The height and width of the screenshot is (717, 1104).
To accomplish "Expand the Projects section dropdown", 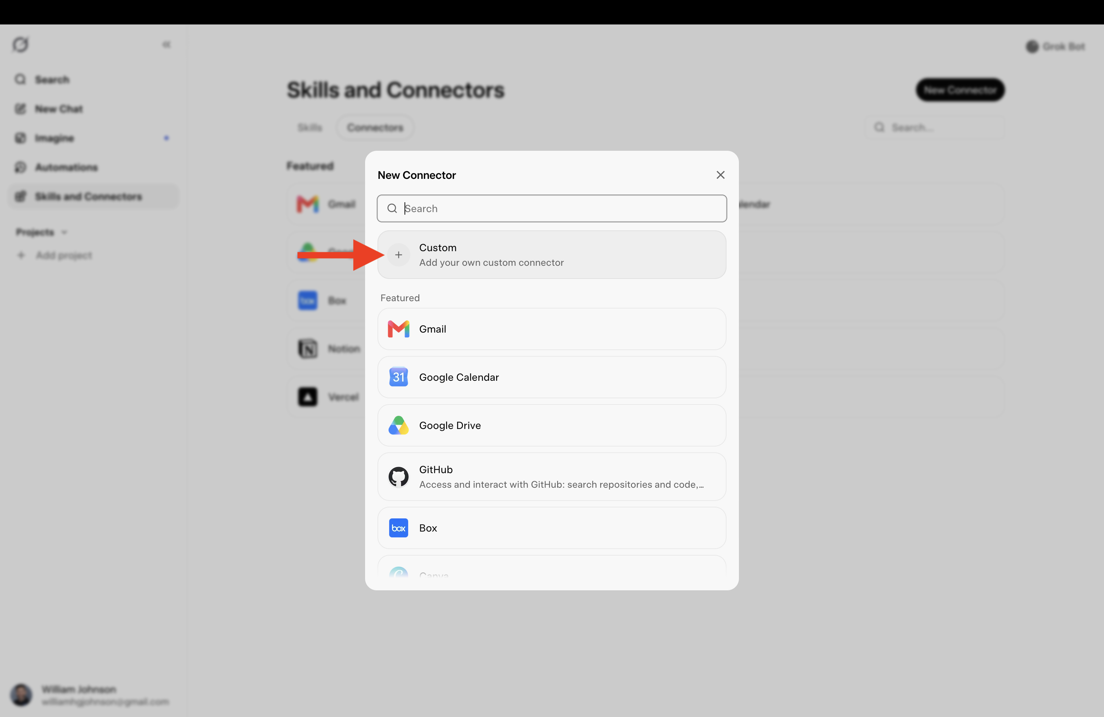I will (x=42, y=232).
